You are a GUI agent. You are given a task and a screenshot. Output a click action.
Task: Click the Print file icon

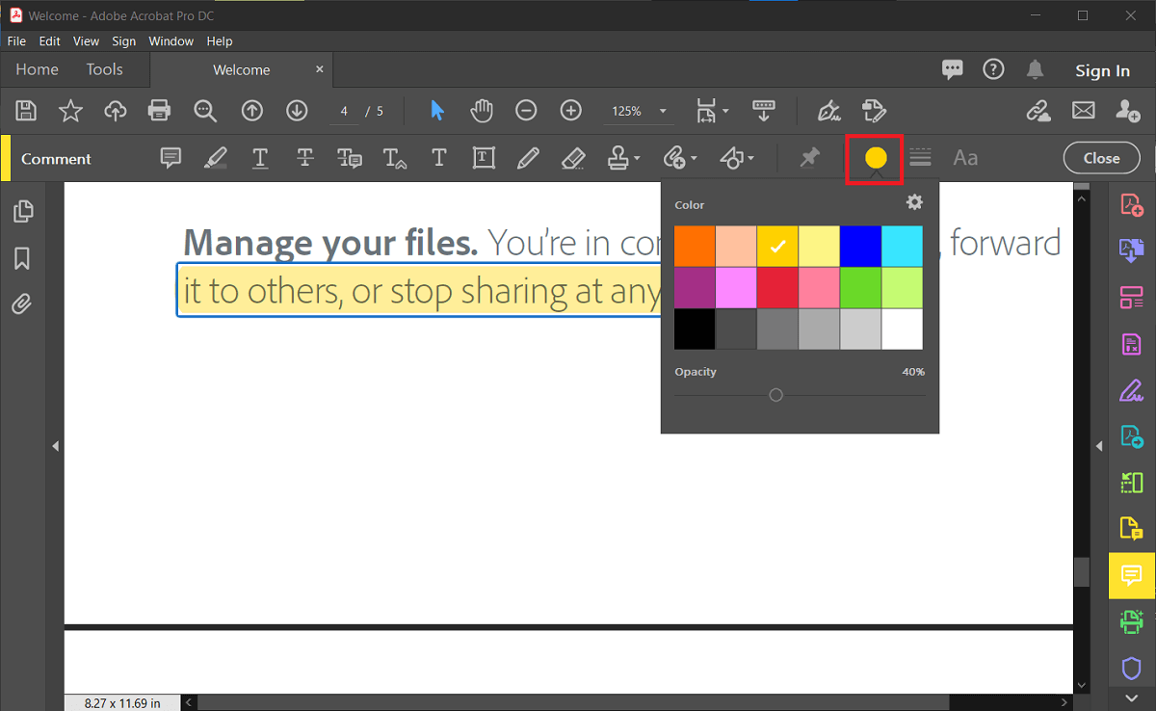(159, 110)
